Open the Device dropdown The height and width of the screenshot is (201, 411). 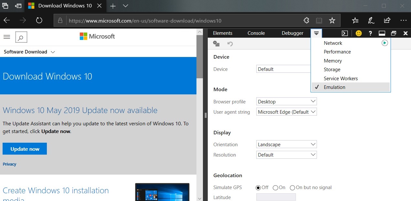(x=283, y=69)
